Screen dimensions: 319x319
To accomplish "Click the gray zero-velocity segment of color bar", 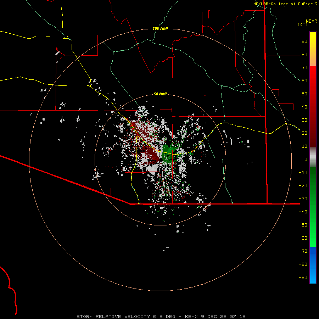I will pos(313,157).
